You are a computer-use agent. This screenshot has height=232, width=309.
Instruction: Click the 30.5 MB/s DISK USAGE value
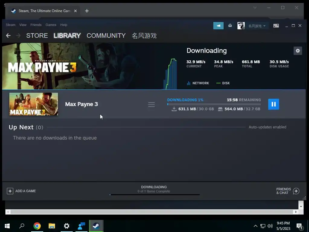coord(279,62)
